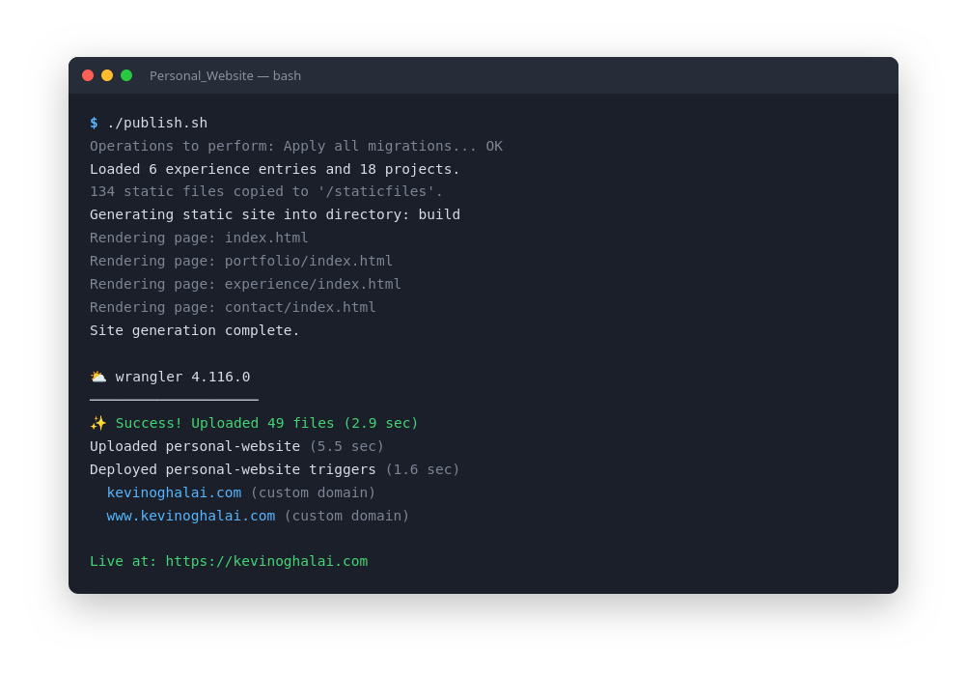Open the kevinoghalai.com custom domain link

(174, 492)
